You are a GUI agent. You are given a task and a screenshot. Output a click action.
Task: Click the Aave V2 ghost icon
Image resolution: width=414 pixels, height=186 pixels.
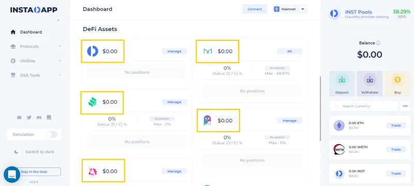[x=208, y=120]
